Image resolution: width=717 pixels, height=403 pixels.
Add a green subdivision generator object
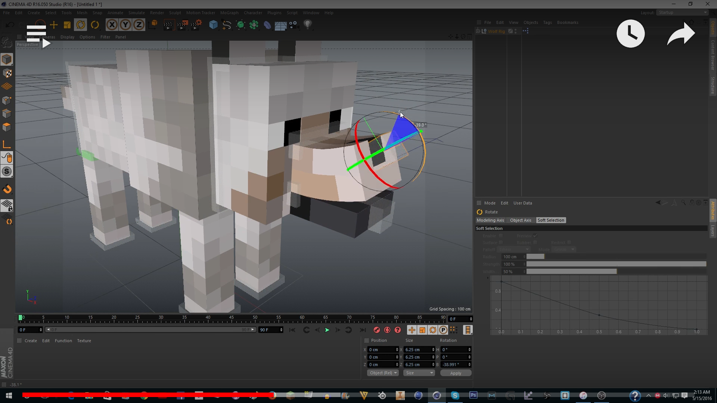240,25
